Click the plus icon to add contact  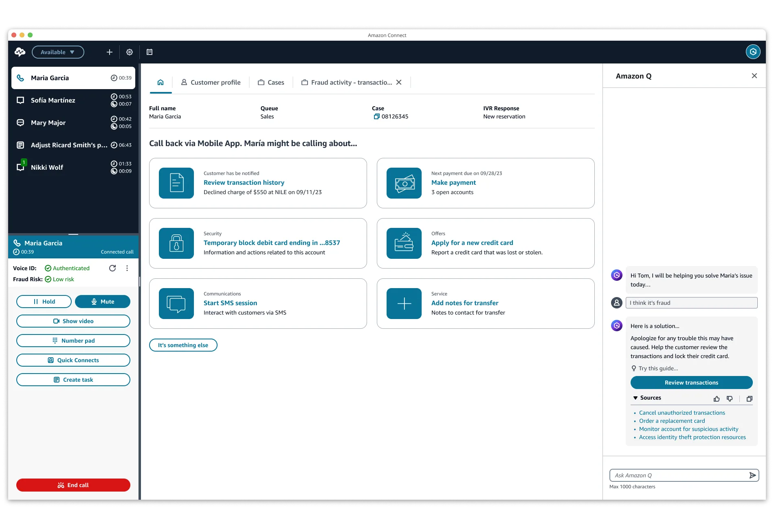click(x=109, y=52)
